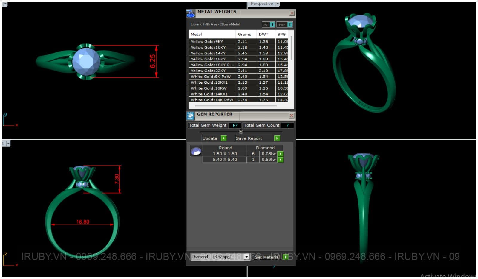Select the Yellow Gold:18KY row
The image size is (478, 279).
click(x=208, y=59)
